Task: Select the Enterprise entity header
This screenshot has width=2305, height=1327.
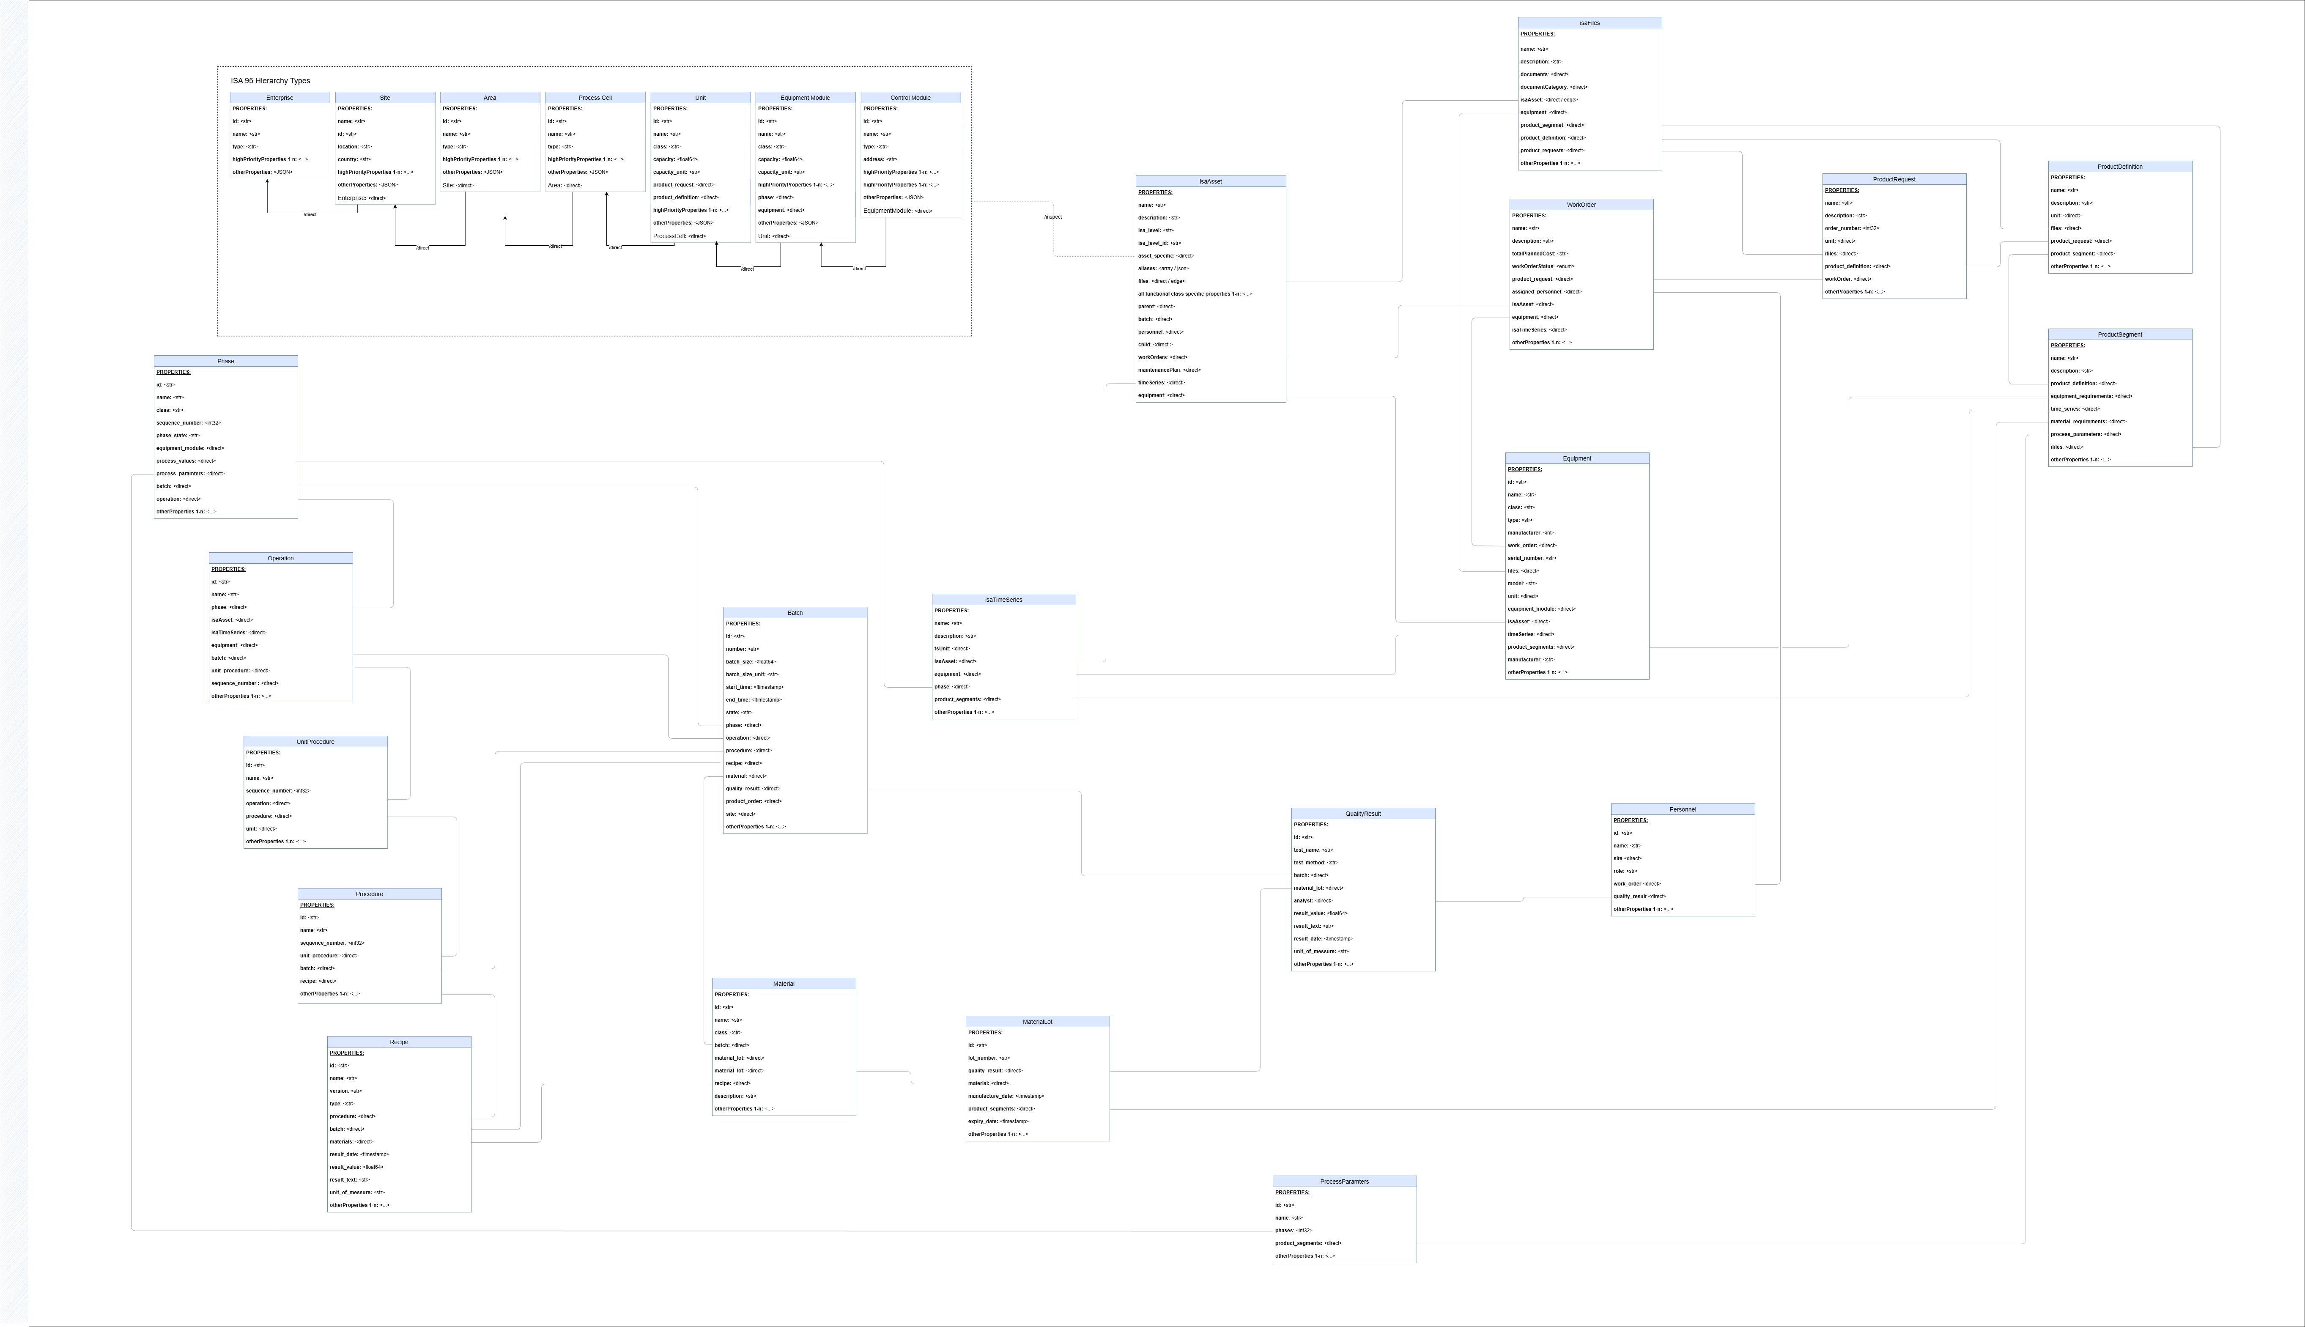Action: pyautogui.click(x=280, y=98)
